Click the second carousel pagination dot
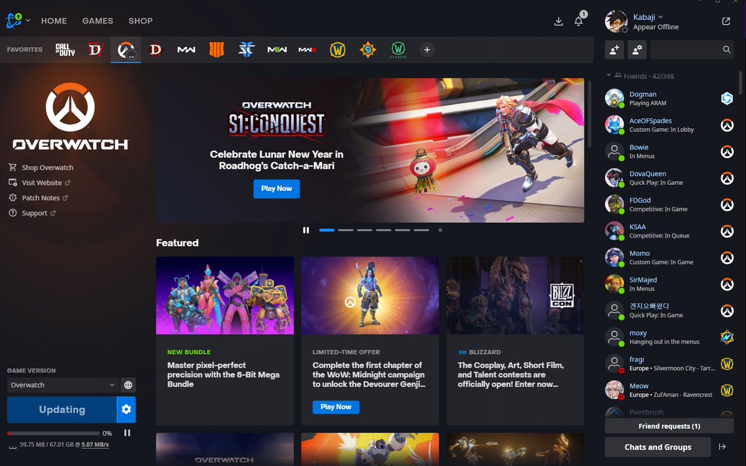This screenshot has height=466, width=746. [345, 230]
